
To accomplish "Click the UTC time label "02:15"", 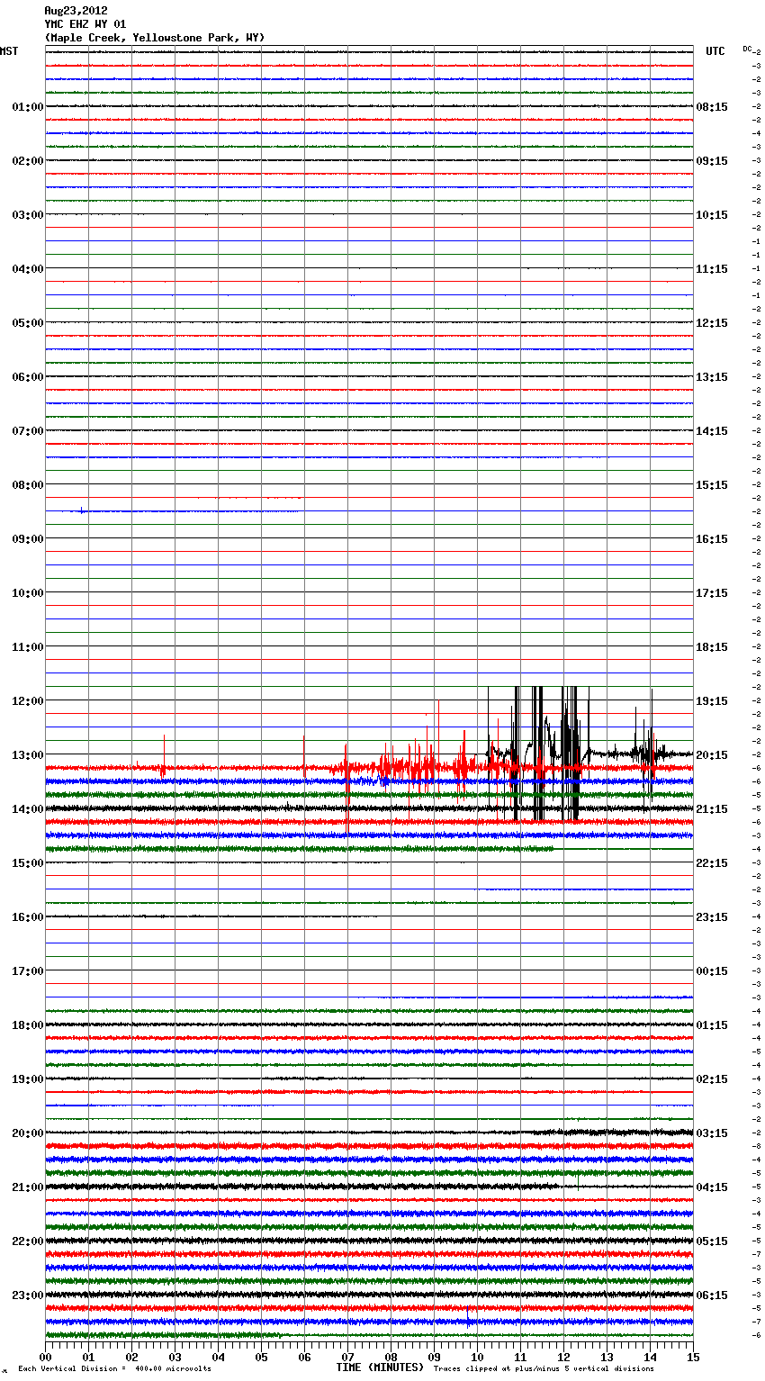I will tap(712, 1079).
